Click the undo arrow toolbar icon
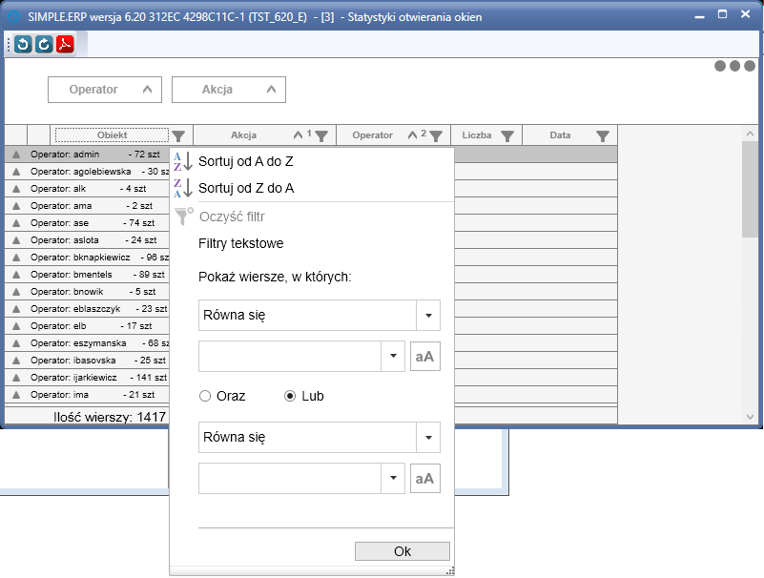Viewport: 764px width, 578px height. [23, 44]
